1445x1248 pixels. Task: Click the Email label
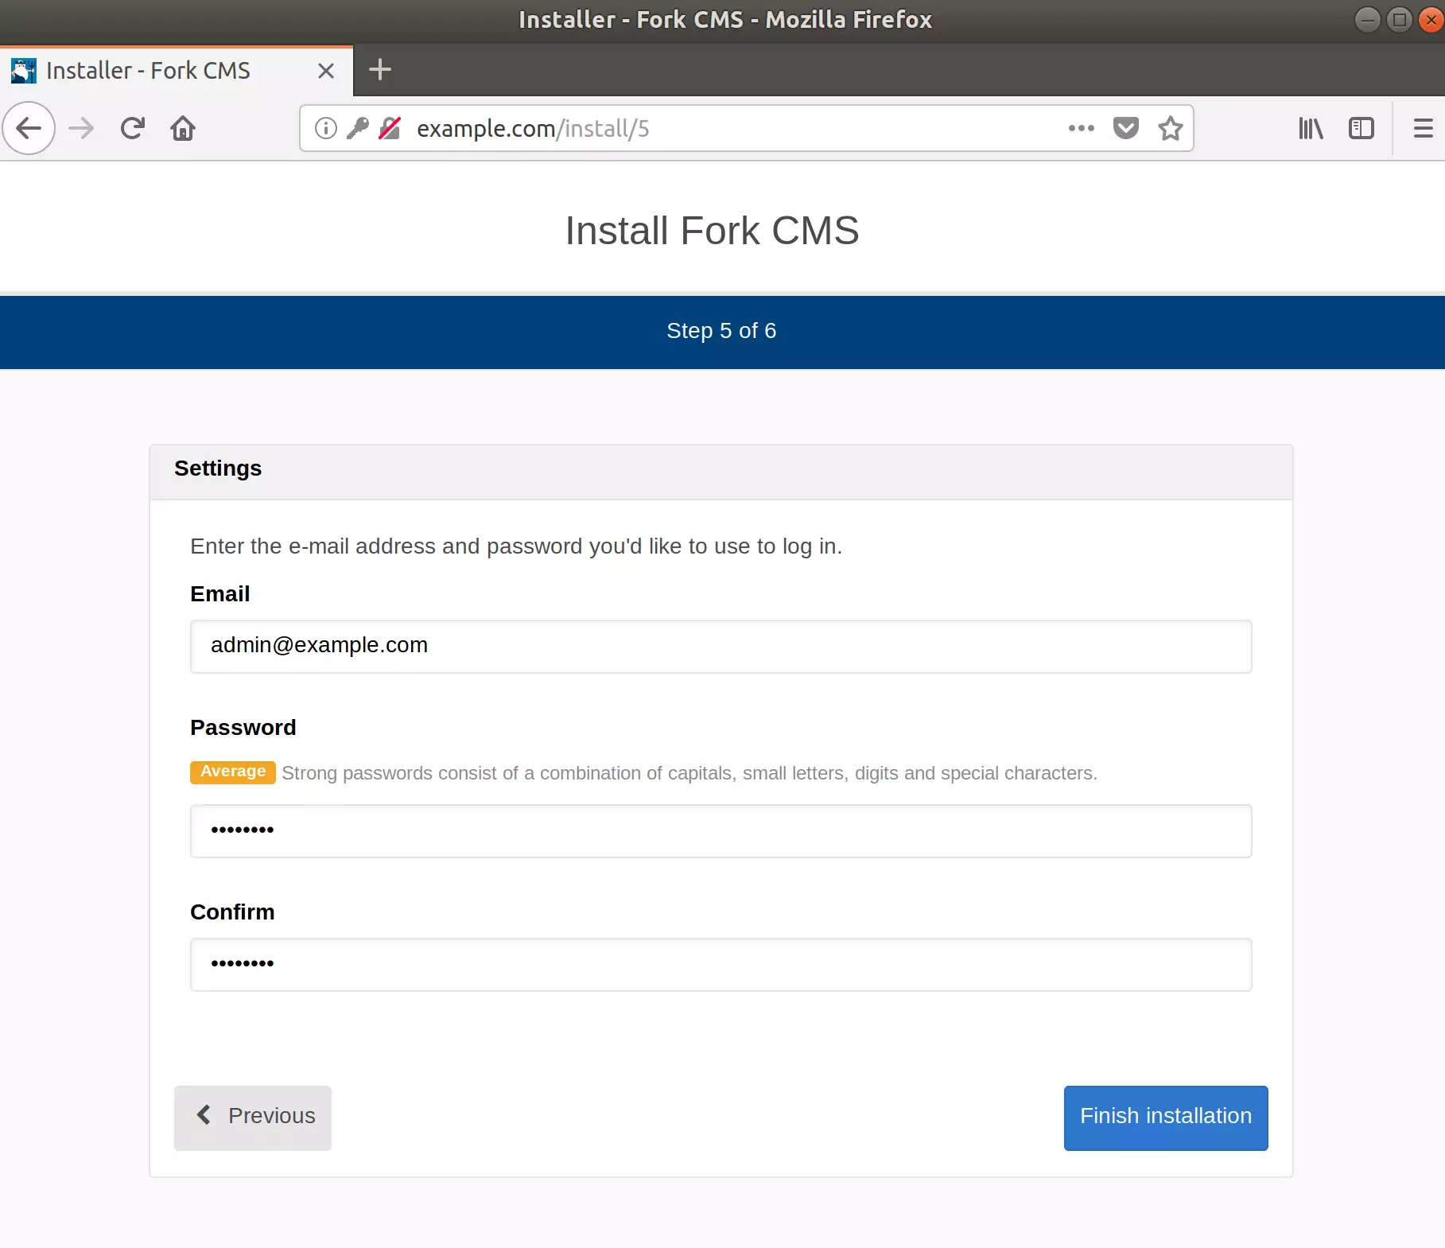(220, 594)
